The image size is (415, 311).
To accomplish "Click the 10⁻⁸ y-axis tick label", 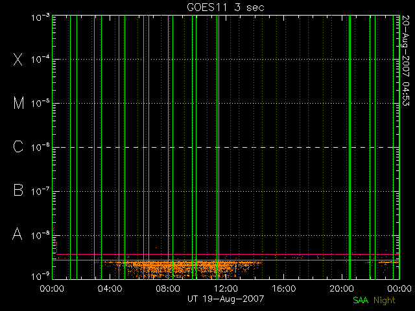I will 40,235.
